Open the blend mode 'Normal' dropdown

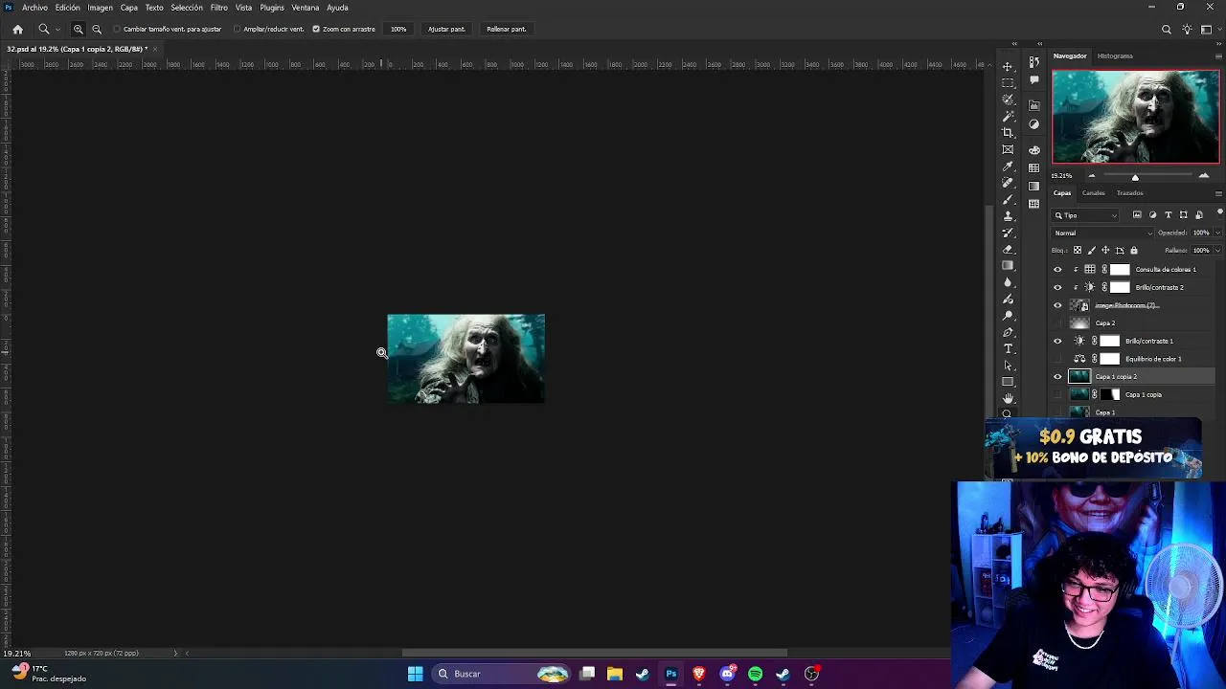[1103, 233]
